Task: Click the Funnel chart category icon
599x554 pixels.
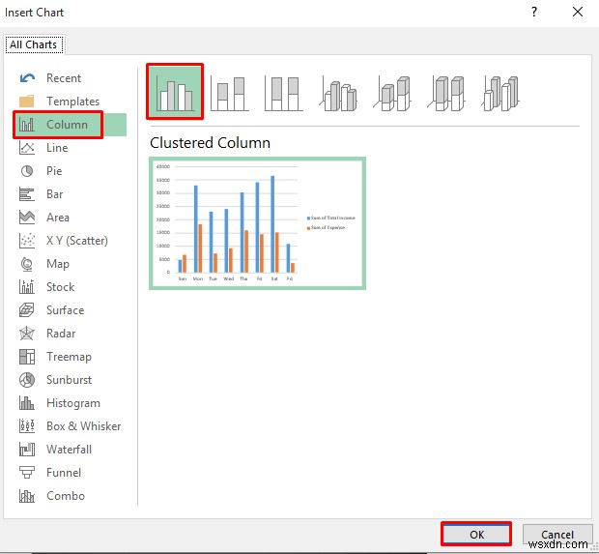Action: click(x=27, y=473)
